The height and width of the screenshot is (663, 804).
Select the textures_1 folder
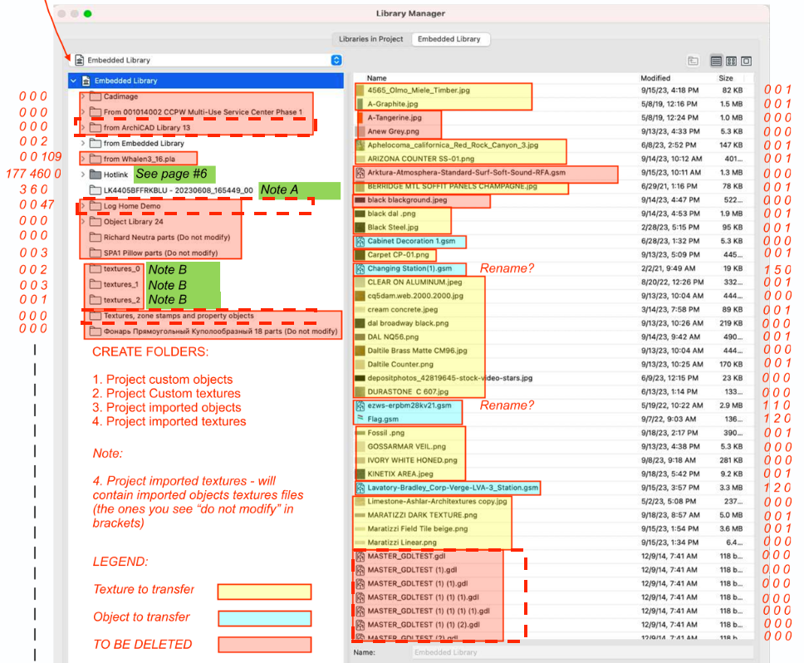[115, 284]
